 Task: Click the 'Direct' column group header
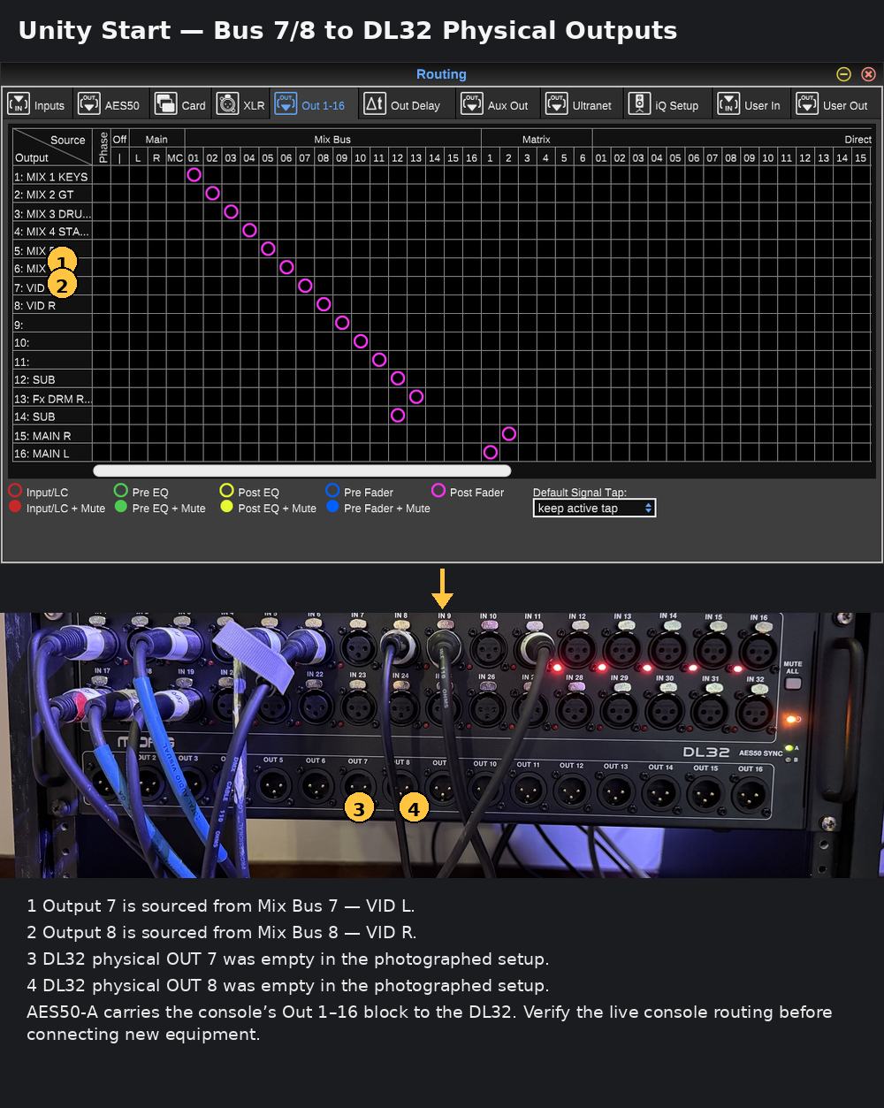pos(857,139)
